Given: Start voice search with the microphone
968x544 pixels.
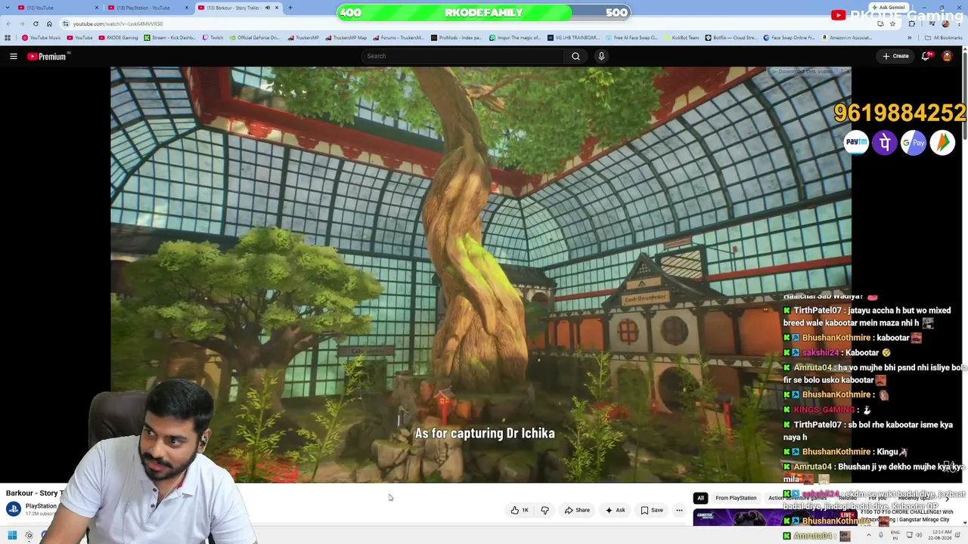Looking at the screenshot, I should (x=601, y=56).
